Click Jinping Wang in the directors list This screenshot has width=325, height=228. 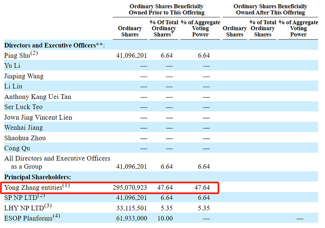pyautogui.click(x=24, y=76)
